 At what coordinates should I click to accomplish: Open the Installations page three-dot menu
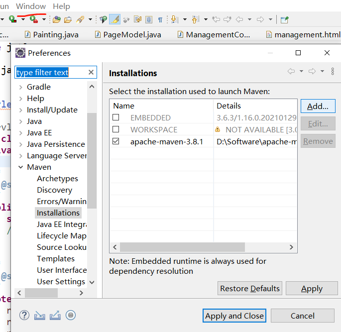(333, 71)
